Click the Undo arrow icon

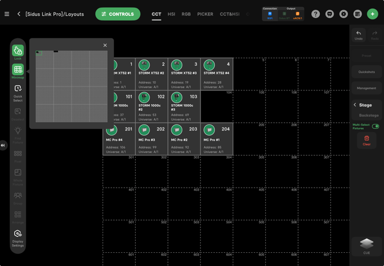coord(359,34)
